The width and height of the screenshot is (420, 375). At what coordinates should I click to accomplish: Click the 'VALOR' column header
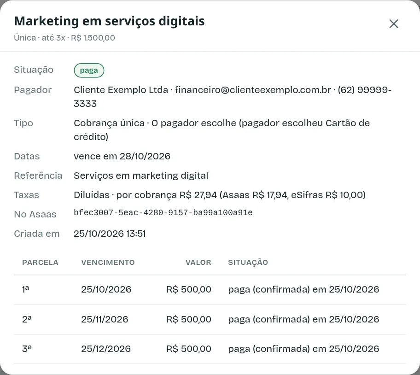point(198,263)
